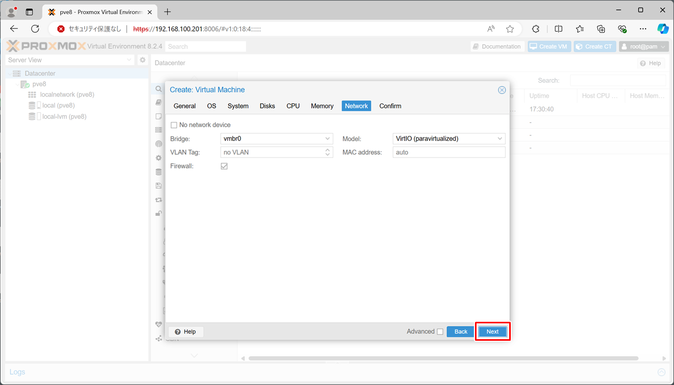Viewport: 674px width, 385px height.
Task: Select the local-lvm (pve8) storage
Action: (64, 116)
